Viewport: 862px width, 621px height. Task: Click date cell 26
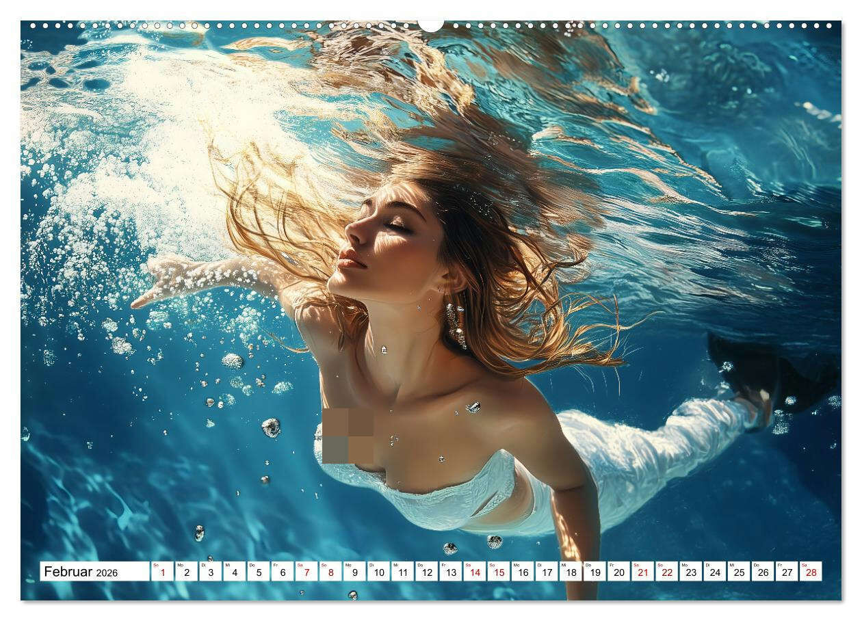coord(762,572)
